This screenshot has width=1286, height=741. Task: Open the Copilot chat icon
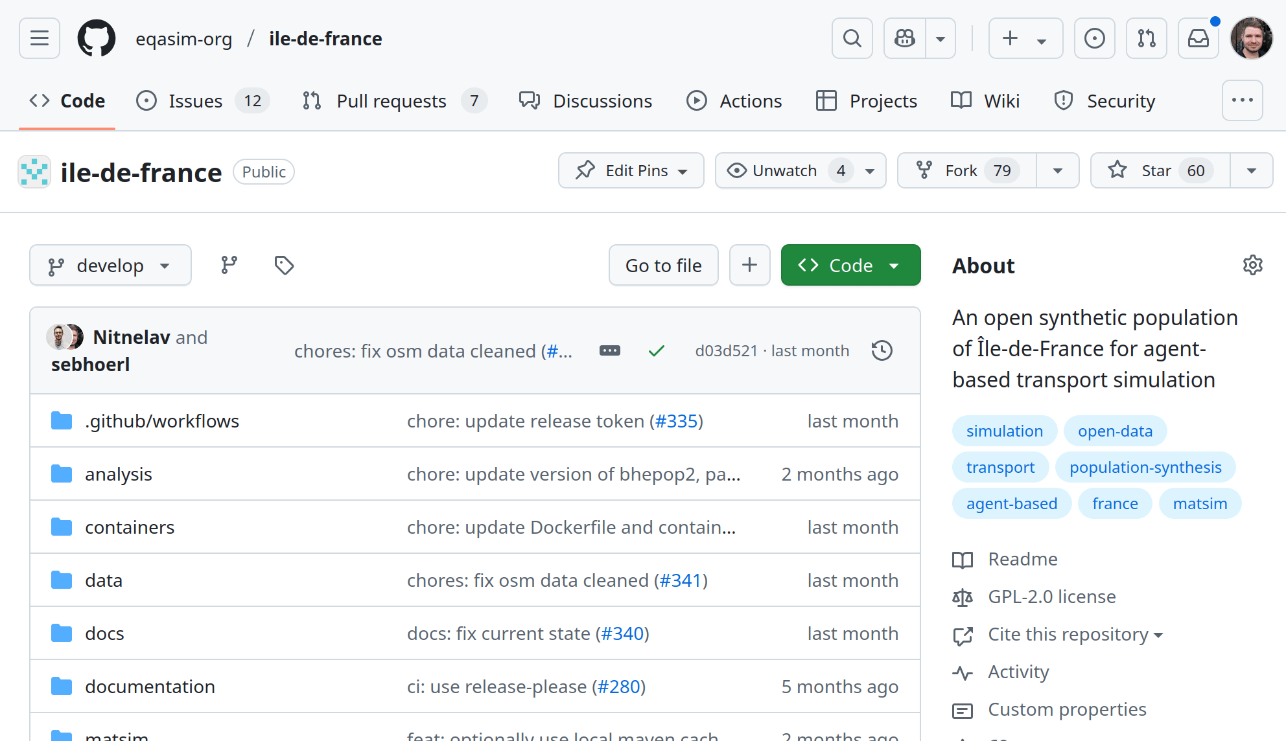pyautogui.click(x=905, y=38)
